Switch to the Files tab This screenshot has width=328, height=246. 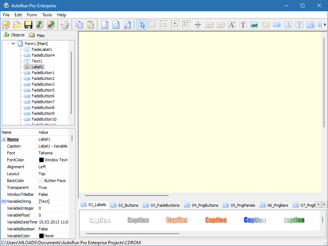[x=37, y=35]
